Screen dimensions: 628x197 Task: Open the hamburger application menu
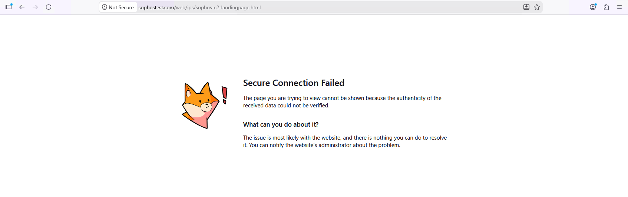click(x=619, y=7)
